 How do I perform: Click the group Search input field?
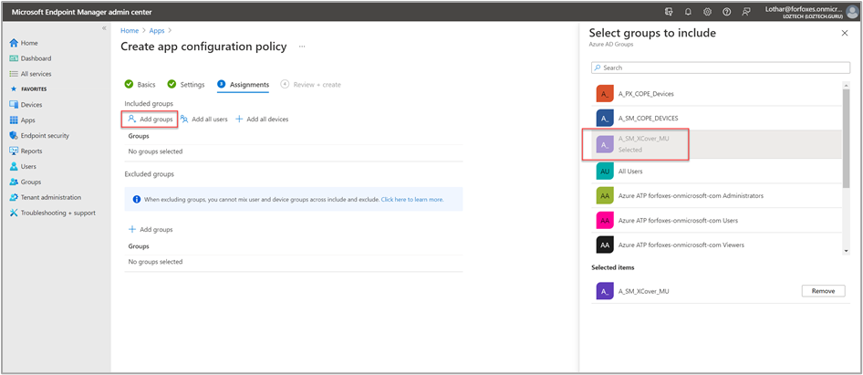pyautogui.click(x=718, y=68)
